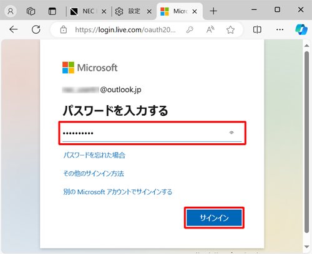
Task: Open split screen view
Action: (257, 29)
